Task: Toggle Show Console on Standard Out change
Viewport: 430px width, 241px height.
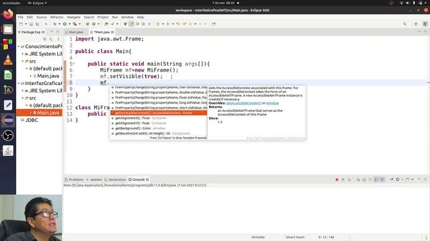Action: click(376, 179)
